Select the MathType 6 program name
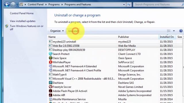This screenshot has height=103, width=184. pos(60,75)
